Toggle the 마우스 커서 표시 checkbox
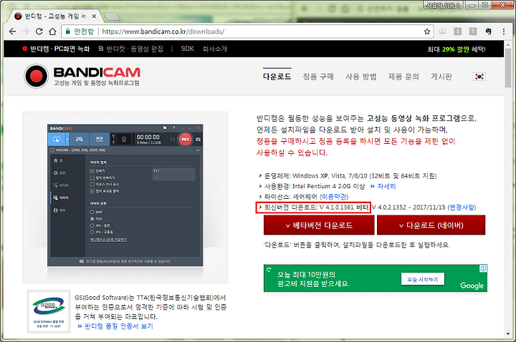Image resolution: width=516 pixels, height=342 pixels. coord(92,185)
